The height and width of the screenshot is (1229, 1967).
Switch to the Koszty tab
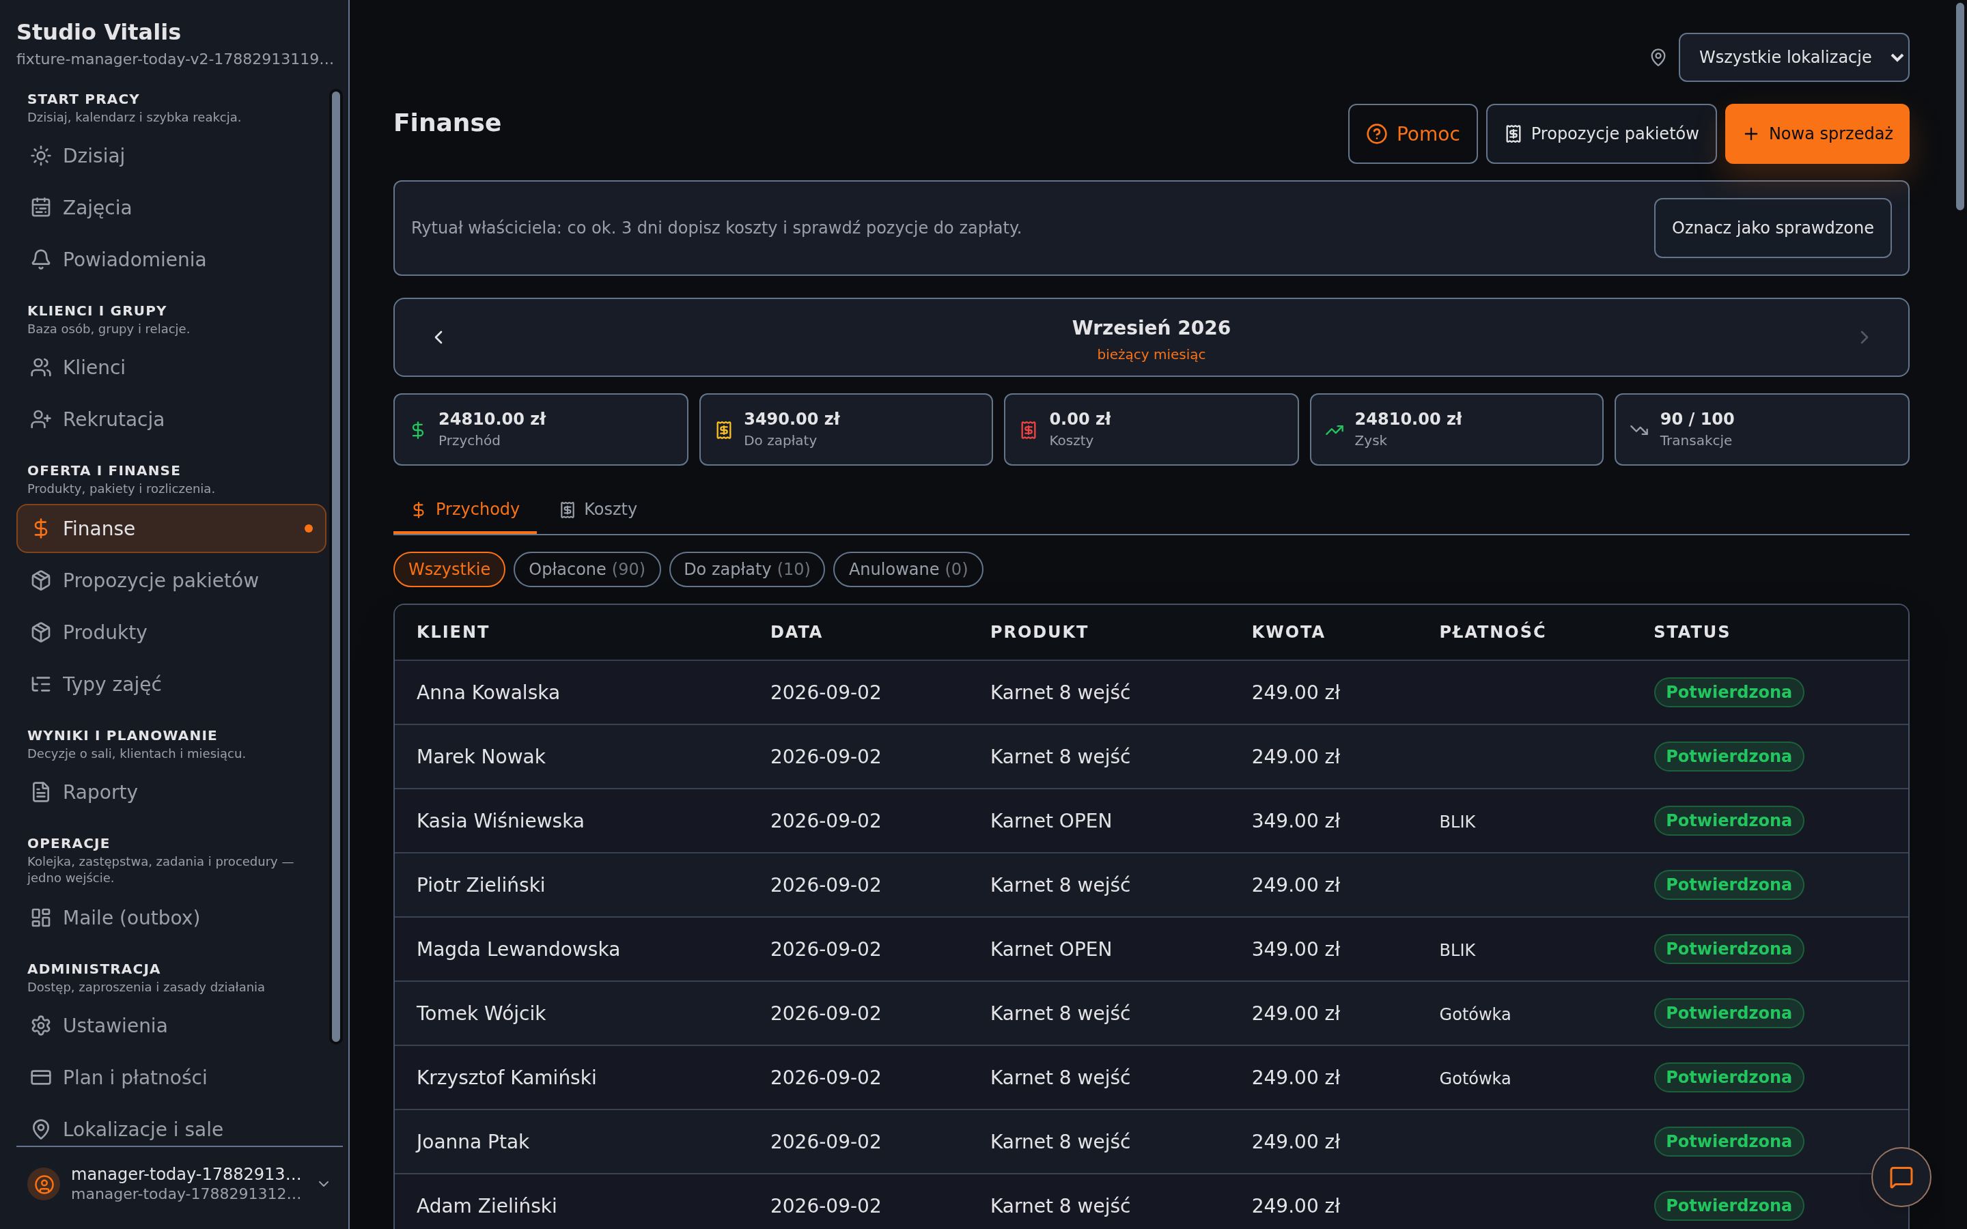point(598,509)
